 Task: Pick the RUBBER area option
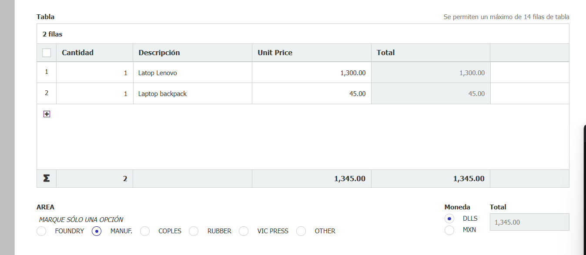coord(194,231)
